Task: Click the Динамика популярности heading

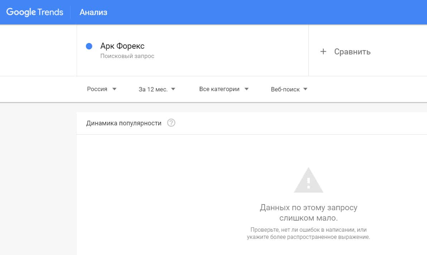Action: click(x=124, y=123)
